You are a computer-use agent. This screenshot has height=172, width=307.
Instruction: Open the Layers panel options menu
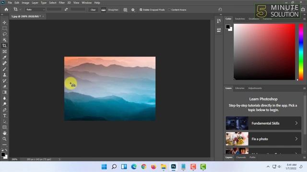[x=305, y=157]
